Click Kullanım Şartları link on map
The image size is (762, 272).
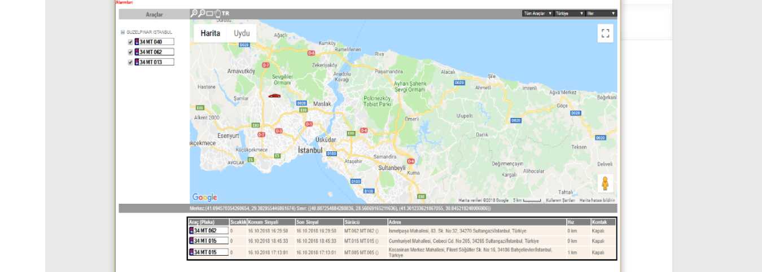tap(560, 200)
